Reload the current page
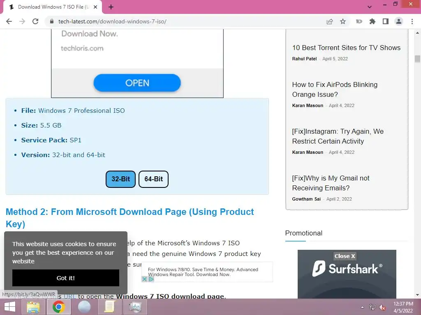421x315 pixels. 35,21
